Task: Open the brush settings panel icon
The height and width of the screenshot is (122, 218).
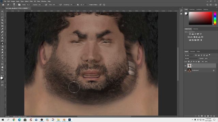Action: click(x=19, y=5)
